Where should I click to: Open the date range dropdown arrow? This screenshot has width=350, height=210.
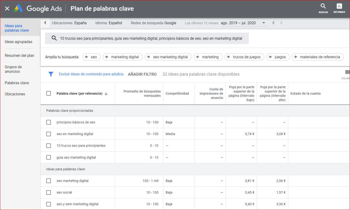264,23
